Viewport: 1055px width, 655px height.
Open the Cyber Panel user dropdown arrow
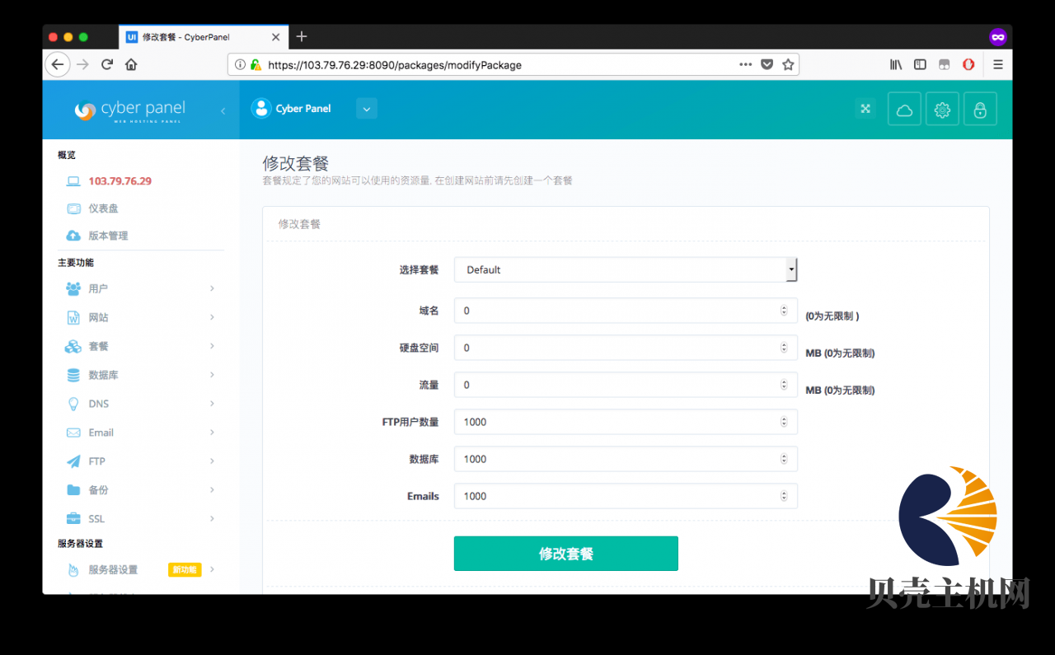coord(367,109)
